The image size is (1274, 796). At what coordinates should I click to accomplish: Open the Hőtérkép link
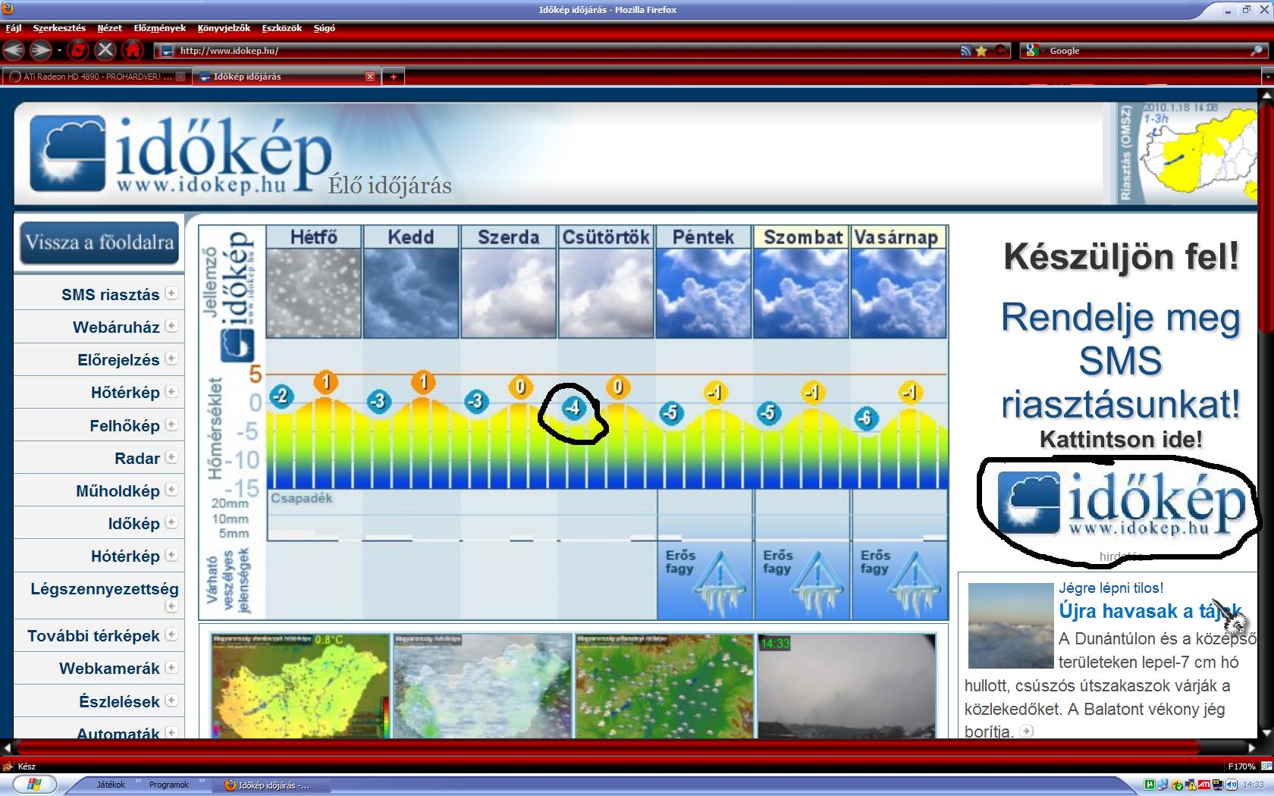pyautogui.click(x=125, y=393)
